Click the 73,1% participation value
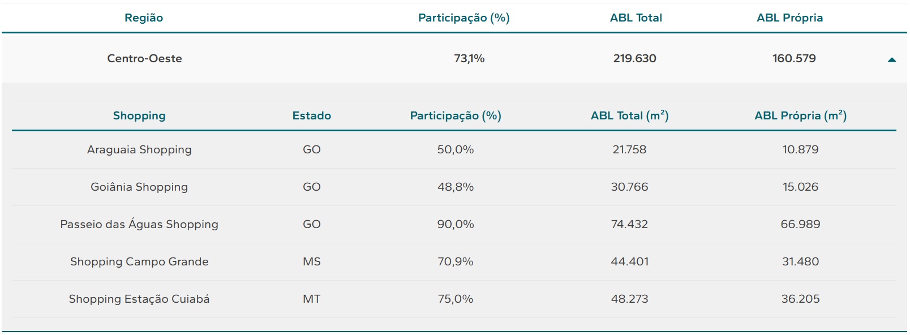The width and height of the screenshot is (910, 335). pyautogui.click(x=469, y=58)
